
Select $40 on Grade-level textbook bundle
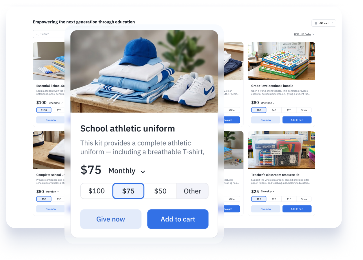(x=274, y=110)
